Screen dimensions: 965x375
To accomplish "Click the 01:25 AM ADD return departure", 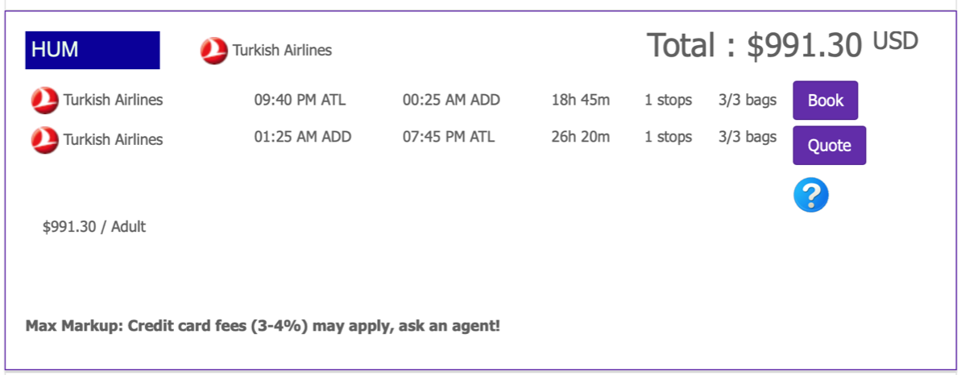I will pos(303,137).
